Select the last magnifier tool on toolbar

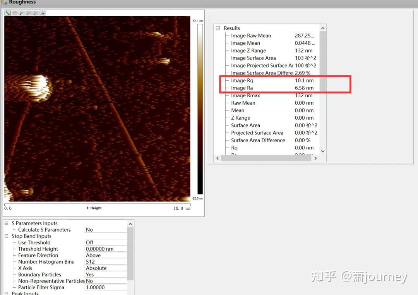34,13
